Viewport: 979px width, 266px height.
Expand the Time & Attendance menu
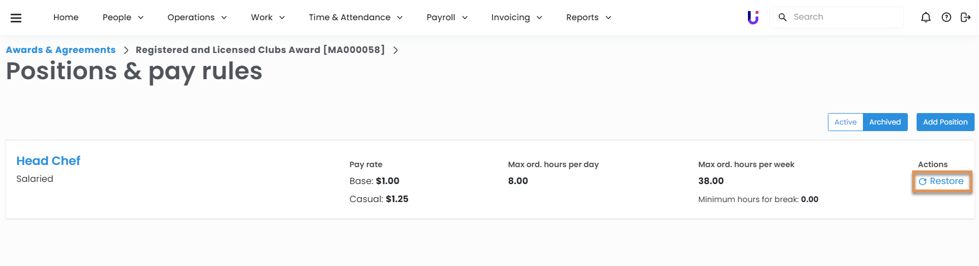pyautogui.click(x=355, y=17)
